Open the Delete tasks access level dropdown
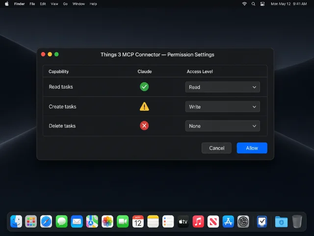 [x=222, y=126]
